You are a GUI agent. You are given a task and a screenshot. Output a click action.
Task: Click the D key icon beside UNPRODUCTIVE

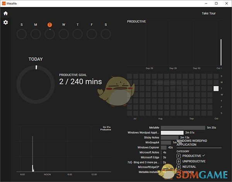click(179, 161)
